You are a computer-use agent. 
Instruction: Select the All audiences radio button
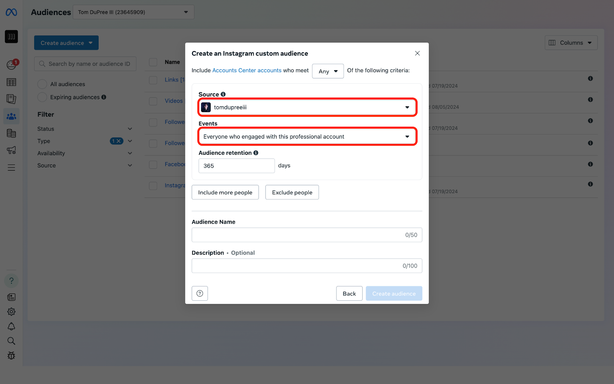click(x=42, y=84)
